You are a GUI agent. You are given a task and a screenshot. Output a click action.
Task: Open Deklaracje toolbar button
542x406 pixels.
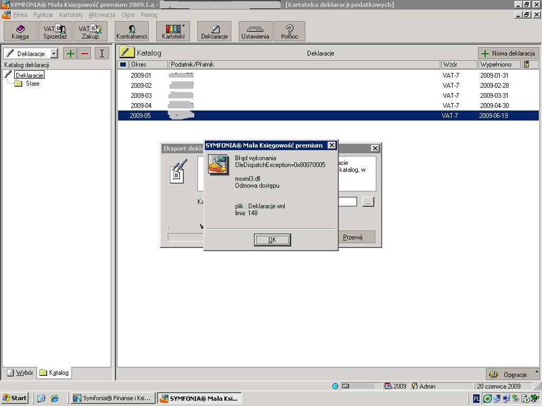214,31
